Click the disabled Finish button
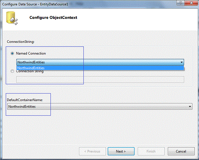Screen dimensions: 199x160 151,151
